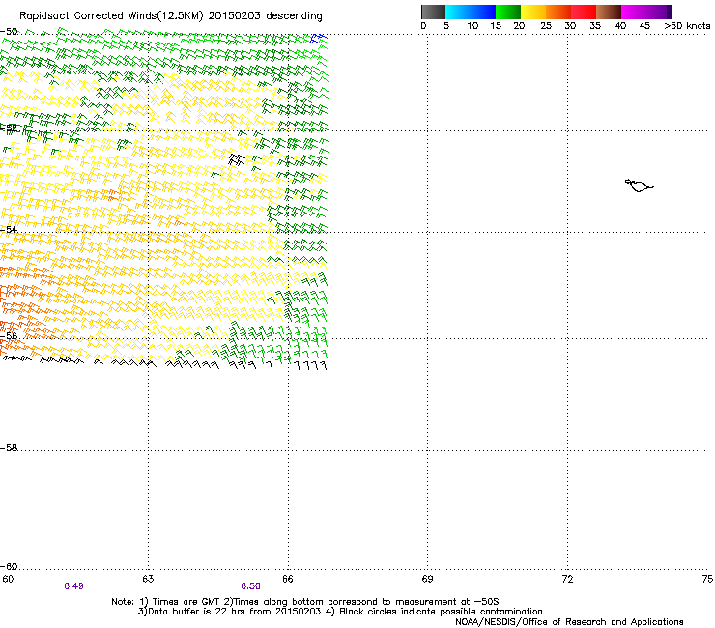Click the longitude label 63
This screenshot has width=715, height=628.
pos(148,579)
